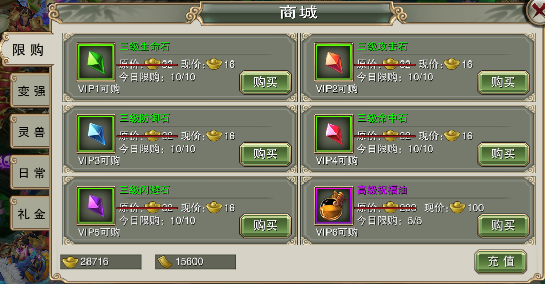The width and height of the screenshot is (545, 284).
Task: Switch to the 日常 tab
Action: click(x=31, y=173)
